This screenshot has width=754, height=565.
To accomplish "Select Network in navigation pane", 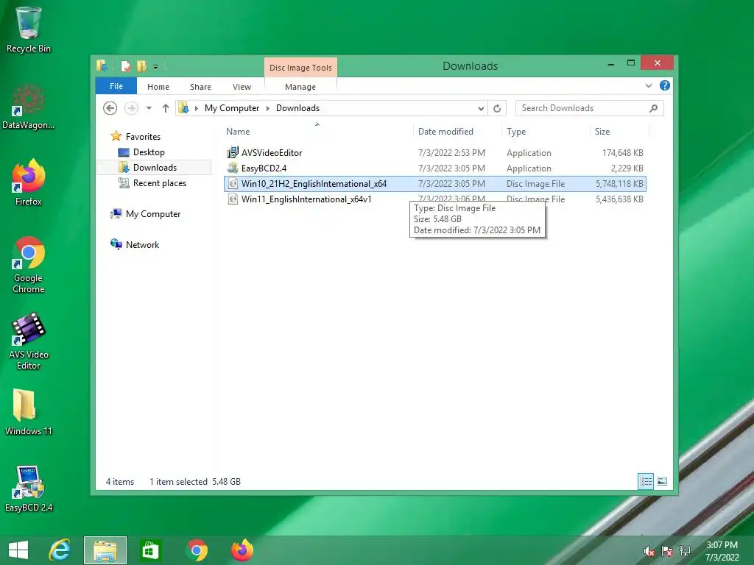I will [x=142, y=244].
